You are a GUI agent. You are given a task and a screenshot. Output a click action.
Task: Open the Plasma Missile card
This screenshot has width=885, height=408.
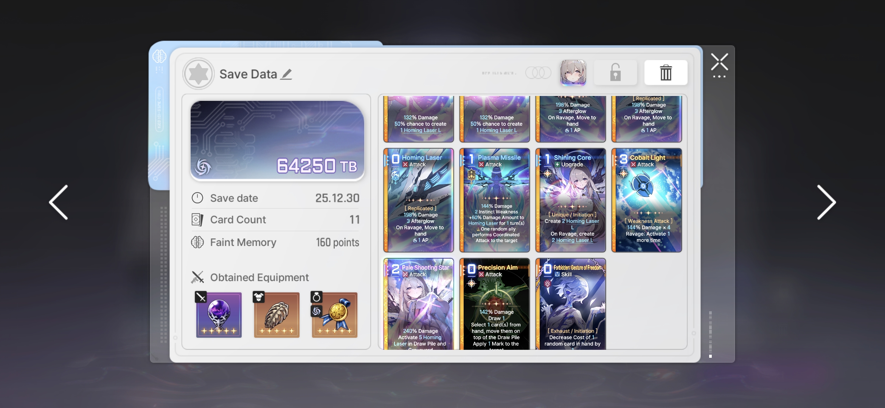point(494,200)
